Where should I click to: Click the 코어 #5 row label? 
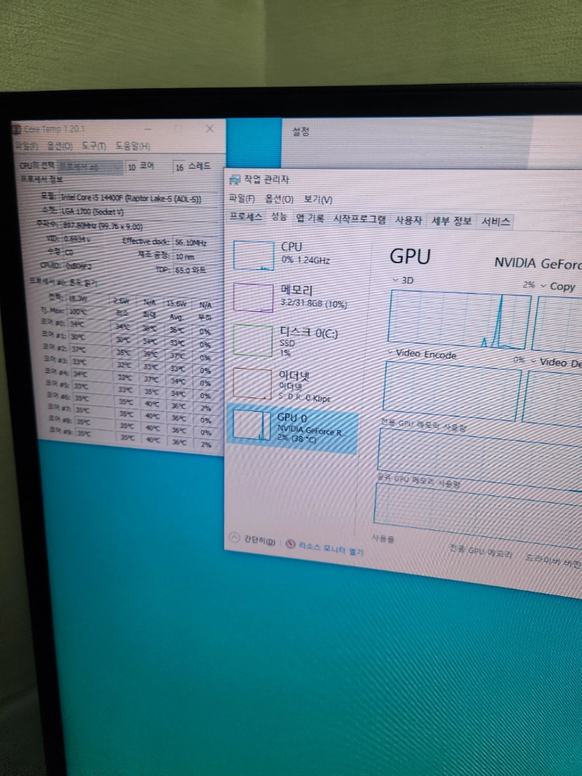click(x=57, y=383)
